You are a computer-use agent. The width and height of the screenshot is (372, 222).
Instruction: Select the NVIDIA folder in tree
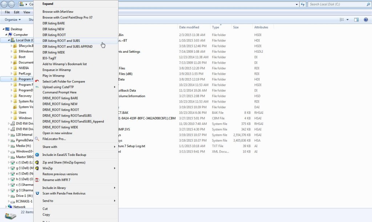[x=24, y=68]
